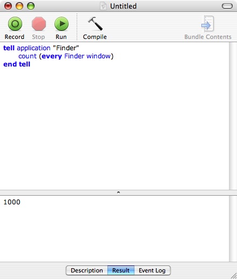This screenshot has width=237, height=279.
Task: Switch to the Description tab
Action: pyautogui.click(x=87, y=270)
